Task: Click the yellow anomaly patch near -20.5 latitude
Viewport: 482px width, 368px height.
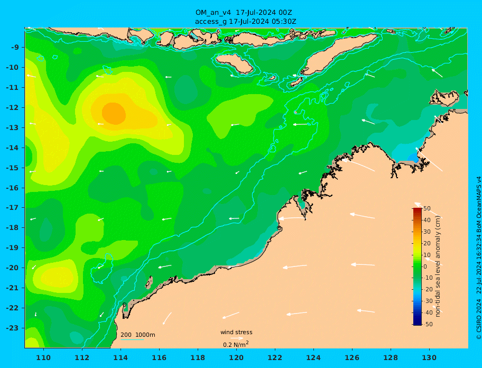Action: [x=58, y=277]
